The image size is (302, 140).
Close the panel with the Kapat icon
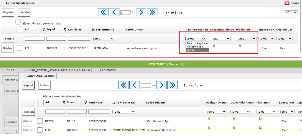coord(287,3)
